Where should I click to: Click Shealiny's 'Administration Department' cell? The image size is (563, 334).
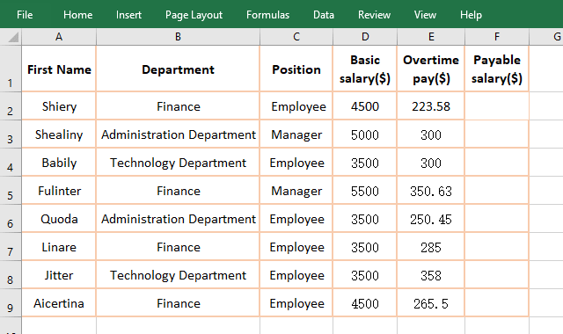[x=178, y=134]
